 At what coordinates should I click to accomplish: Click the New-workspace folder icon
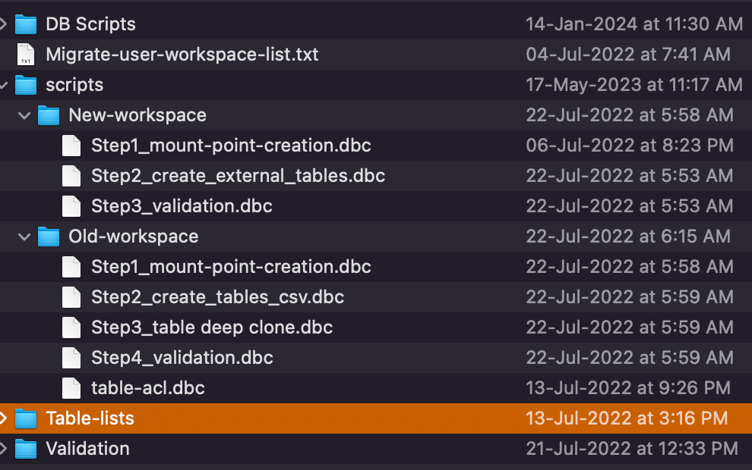49,114
